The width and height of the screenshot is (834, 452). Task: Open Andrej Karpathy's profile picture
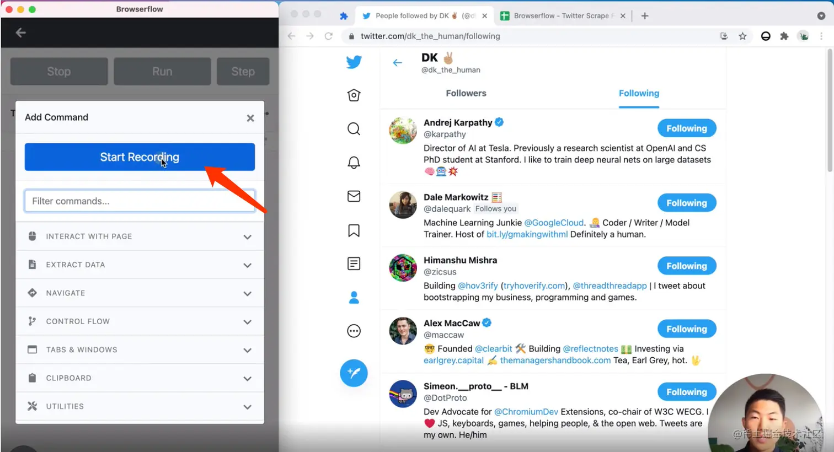403,130
